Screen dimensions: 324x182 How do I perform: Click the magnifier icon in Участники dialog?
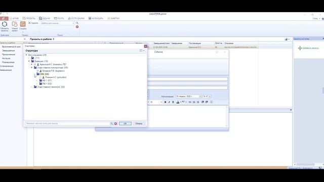click(x=111, y=123)
